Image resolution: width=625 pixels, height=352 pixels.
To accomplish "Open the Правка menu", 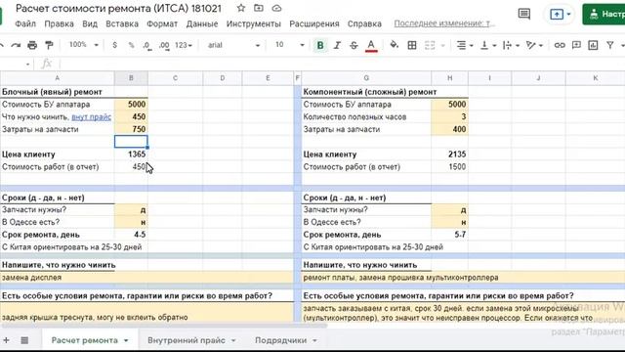I will 59,23.
